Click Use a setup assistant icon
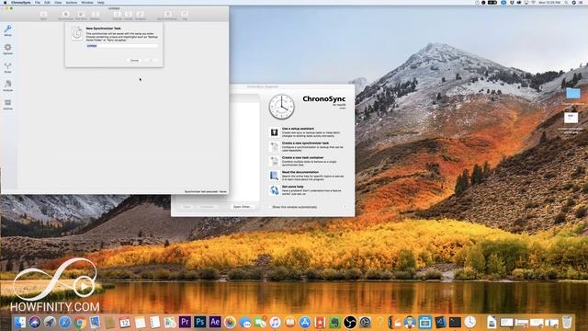The height and width of the screenshot is (331, 588). tap(274, 132)
